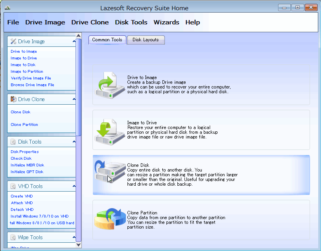
Task: Click the Drive to Image sidebar link
Action: click(x=24, y=52)
